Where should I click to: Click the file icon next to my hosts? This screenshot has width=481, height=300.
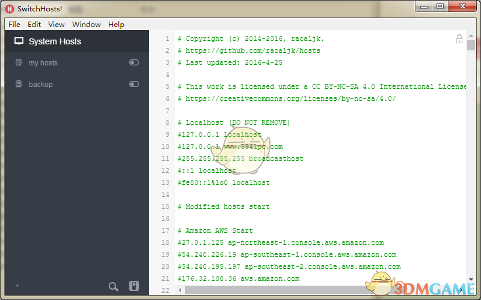click(19, 62)
